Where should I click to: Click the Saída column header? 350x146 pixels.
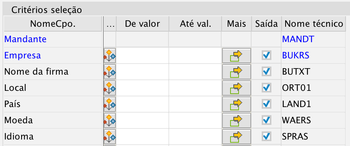[267, 24]
